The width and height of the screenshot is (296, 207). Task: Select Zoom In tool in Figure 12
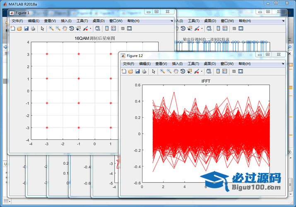click(162, 71)
